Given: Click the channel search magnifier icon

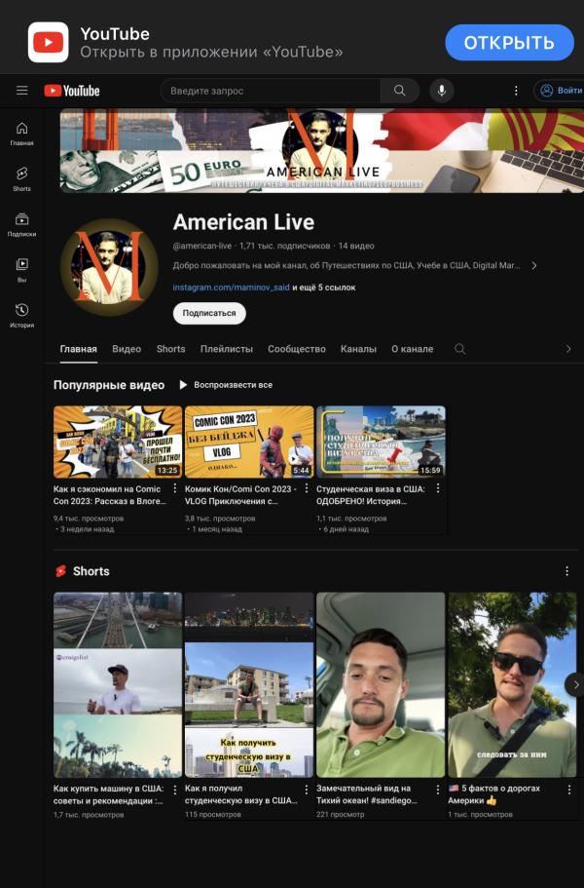Looking at the screenshot, I should 460,349.
